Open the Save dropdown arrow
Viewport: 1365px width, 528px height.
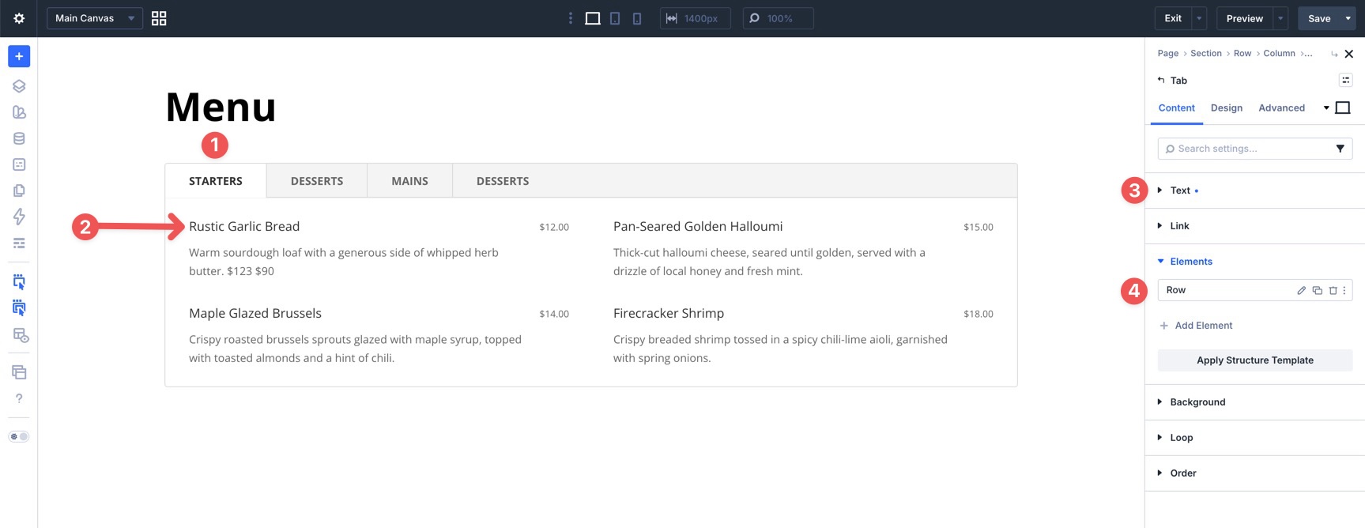1348,18
